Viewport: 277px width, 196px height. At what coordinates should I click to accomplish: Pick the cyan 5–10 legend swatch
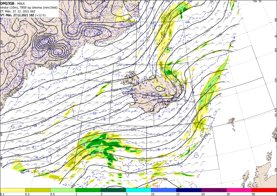(x=138, y=190)
